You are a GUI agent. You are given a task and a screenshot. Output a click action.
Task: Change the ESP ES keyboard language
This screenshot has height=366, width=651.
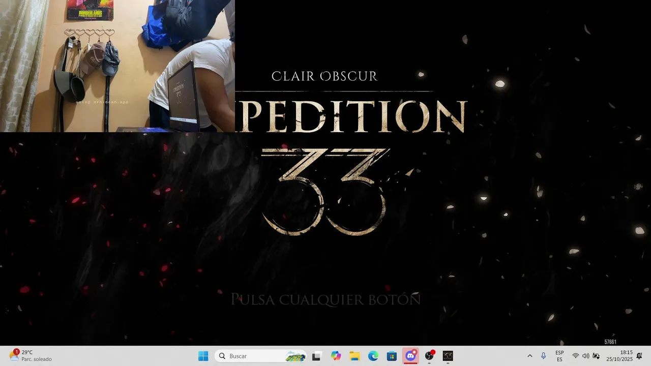coord(559,356)
